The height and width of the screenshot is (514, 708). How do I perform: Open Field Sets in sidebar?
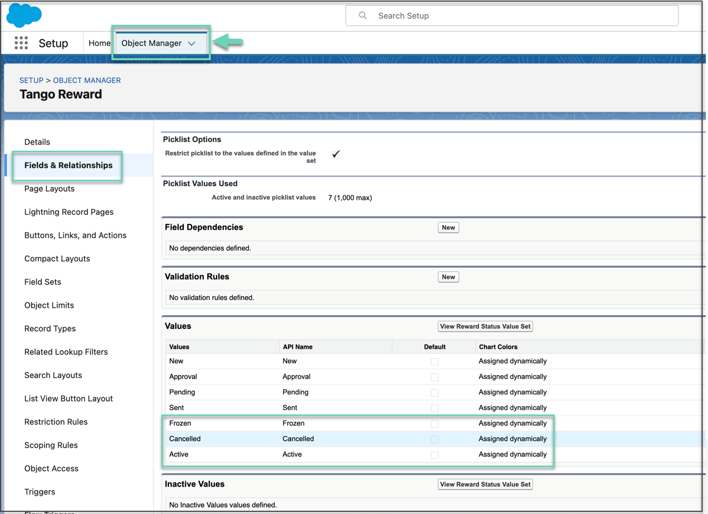tap(43, 282)
